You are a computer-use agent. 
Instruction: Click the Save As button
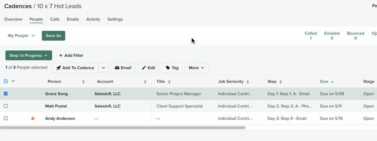53,35
